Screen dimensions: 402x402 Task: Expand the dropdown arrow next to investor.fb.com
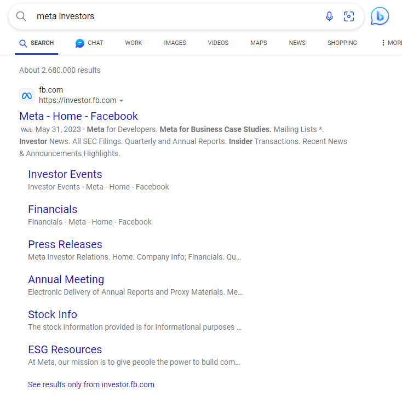(122, 101)
